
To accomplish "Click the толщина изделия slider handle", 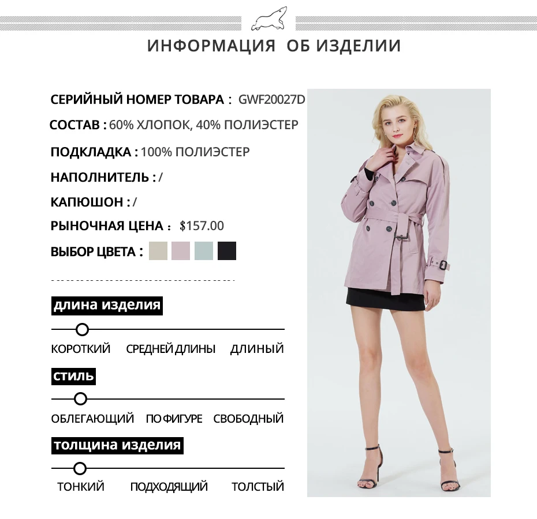I will pos(80,468).
